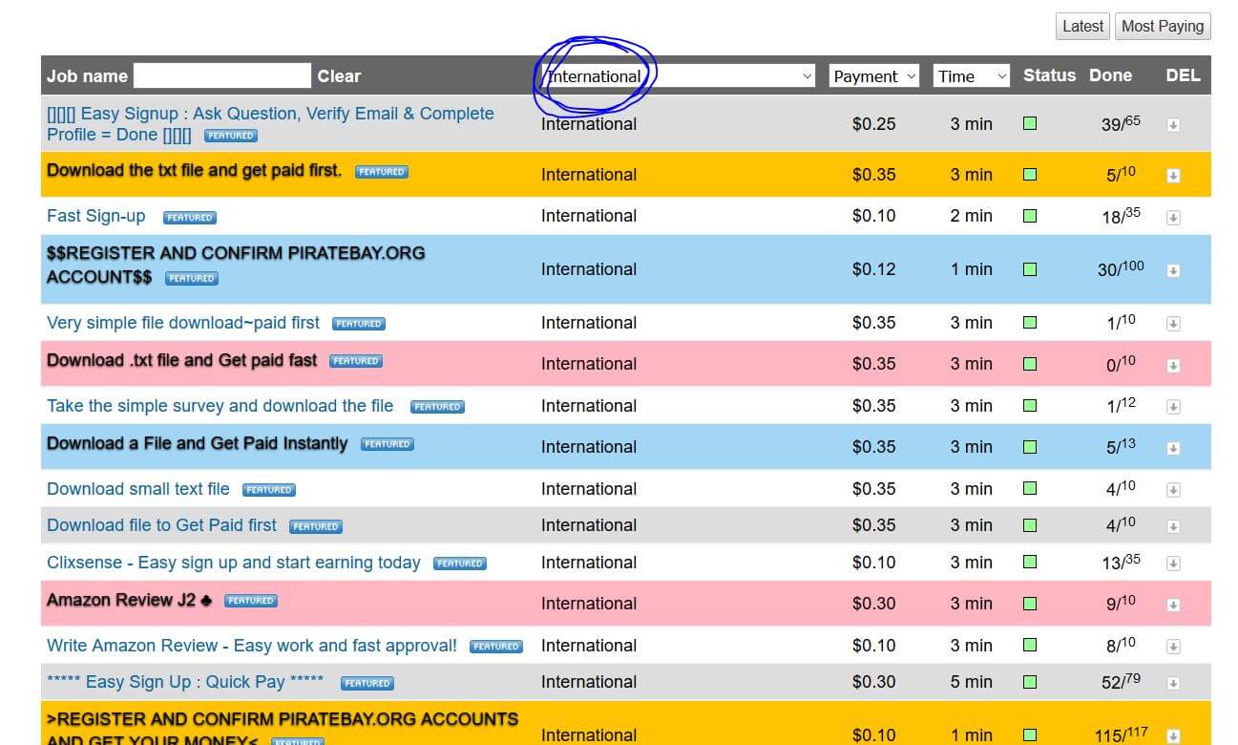Open the Download a File and Get Paid Instantly job
Screen dimensions: 1238x745
(197, 444)
